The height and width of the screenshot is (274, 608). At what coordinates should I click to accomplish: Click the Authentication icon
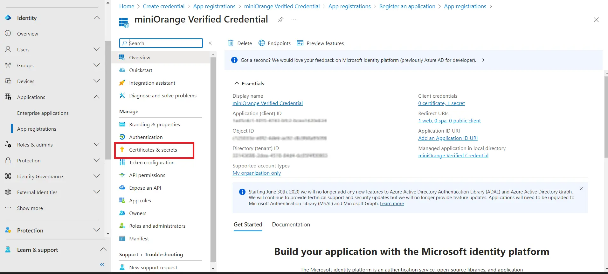coord(122,137)
